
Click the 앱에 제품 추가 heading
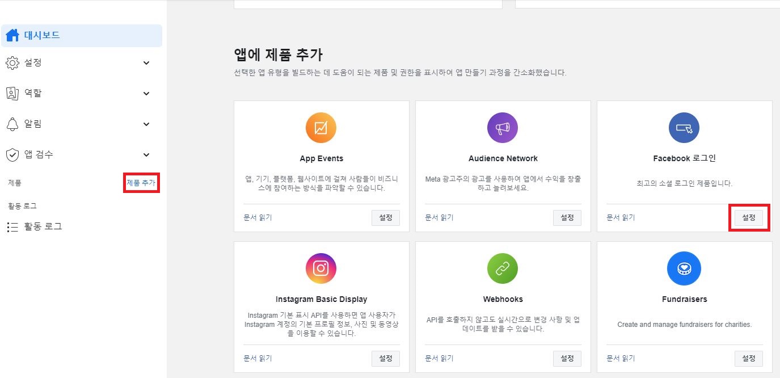278,54
